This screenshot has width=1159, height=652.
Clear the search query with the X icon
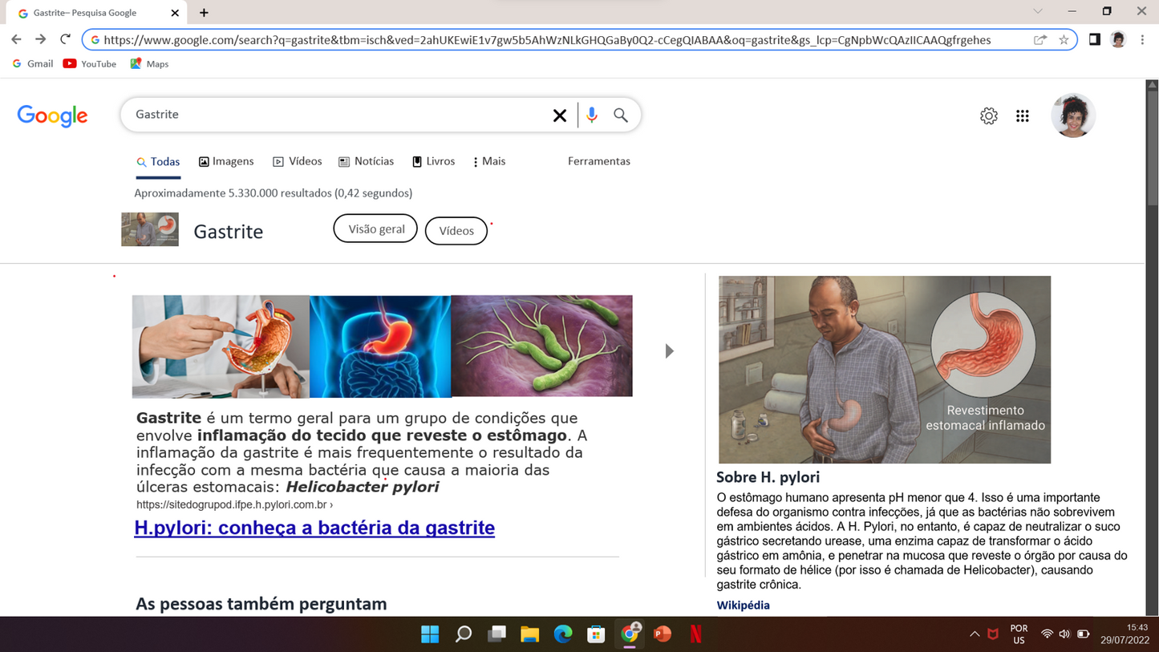coord(559,115)
